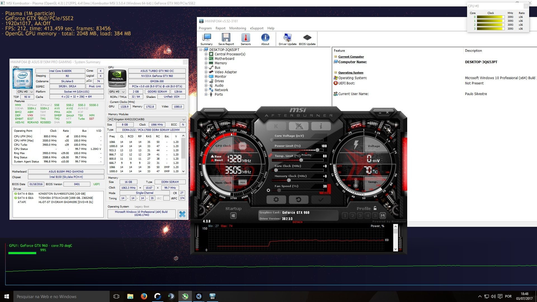This screenshot has width=537, height=302.
Task: Click the Operating System heading link
Action: pos(351,72)
